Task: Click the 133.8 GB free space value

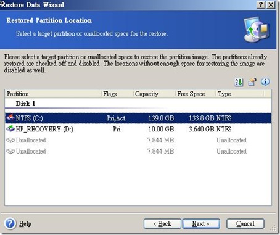Action: (202, 118)
